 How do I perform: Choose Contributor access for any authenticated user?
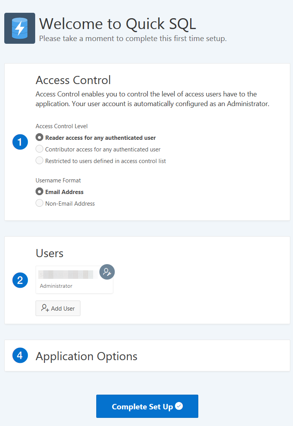(39, 149)
